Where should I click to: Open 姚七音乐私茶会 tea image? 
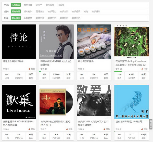[94, 42]
